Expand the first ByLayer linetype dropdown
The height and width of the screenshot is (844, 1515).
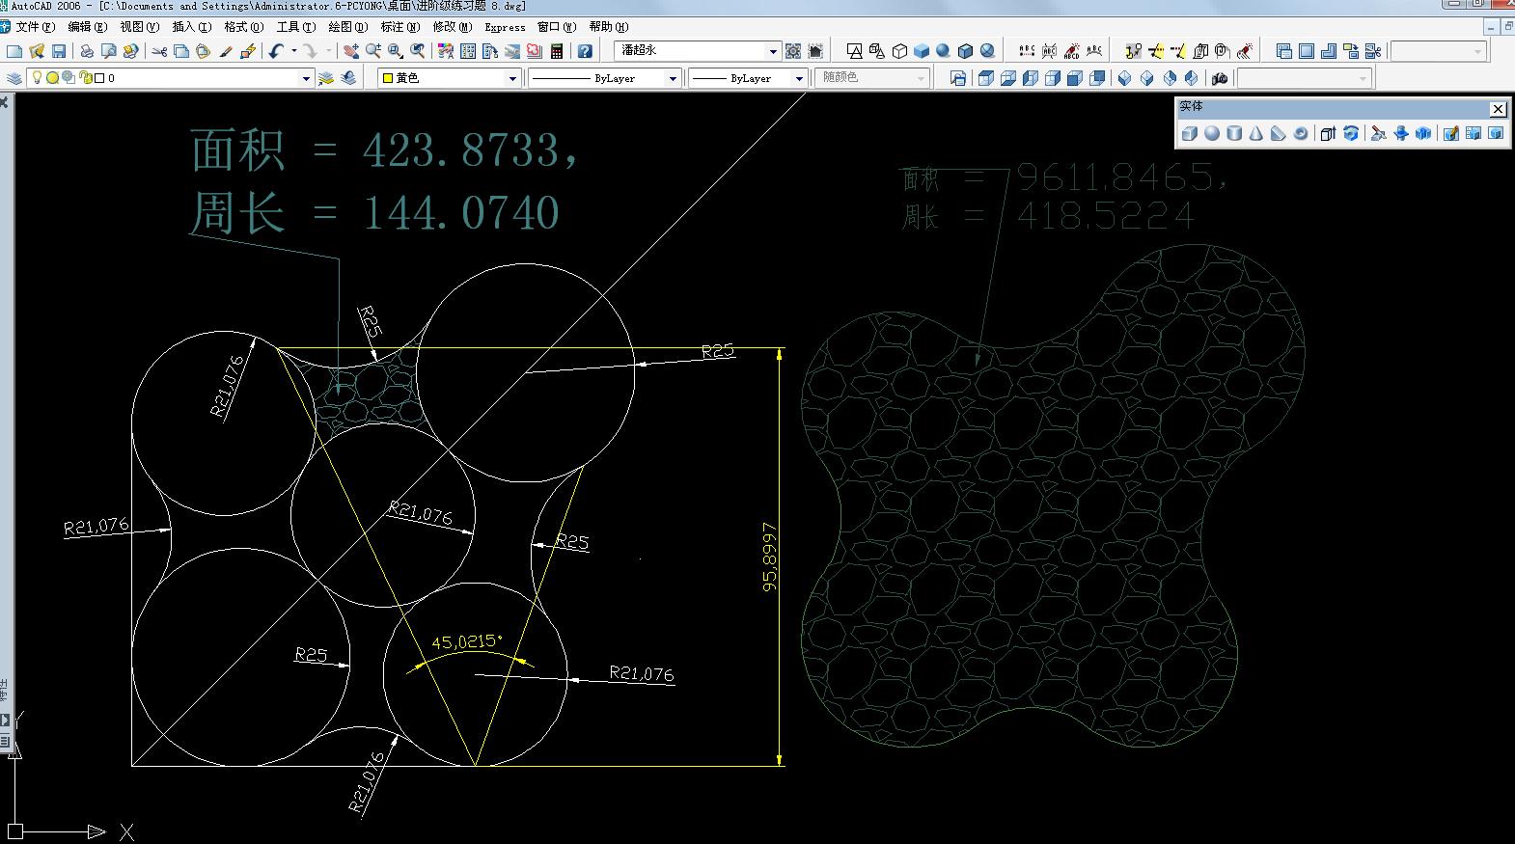(x=673, y=78)
